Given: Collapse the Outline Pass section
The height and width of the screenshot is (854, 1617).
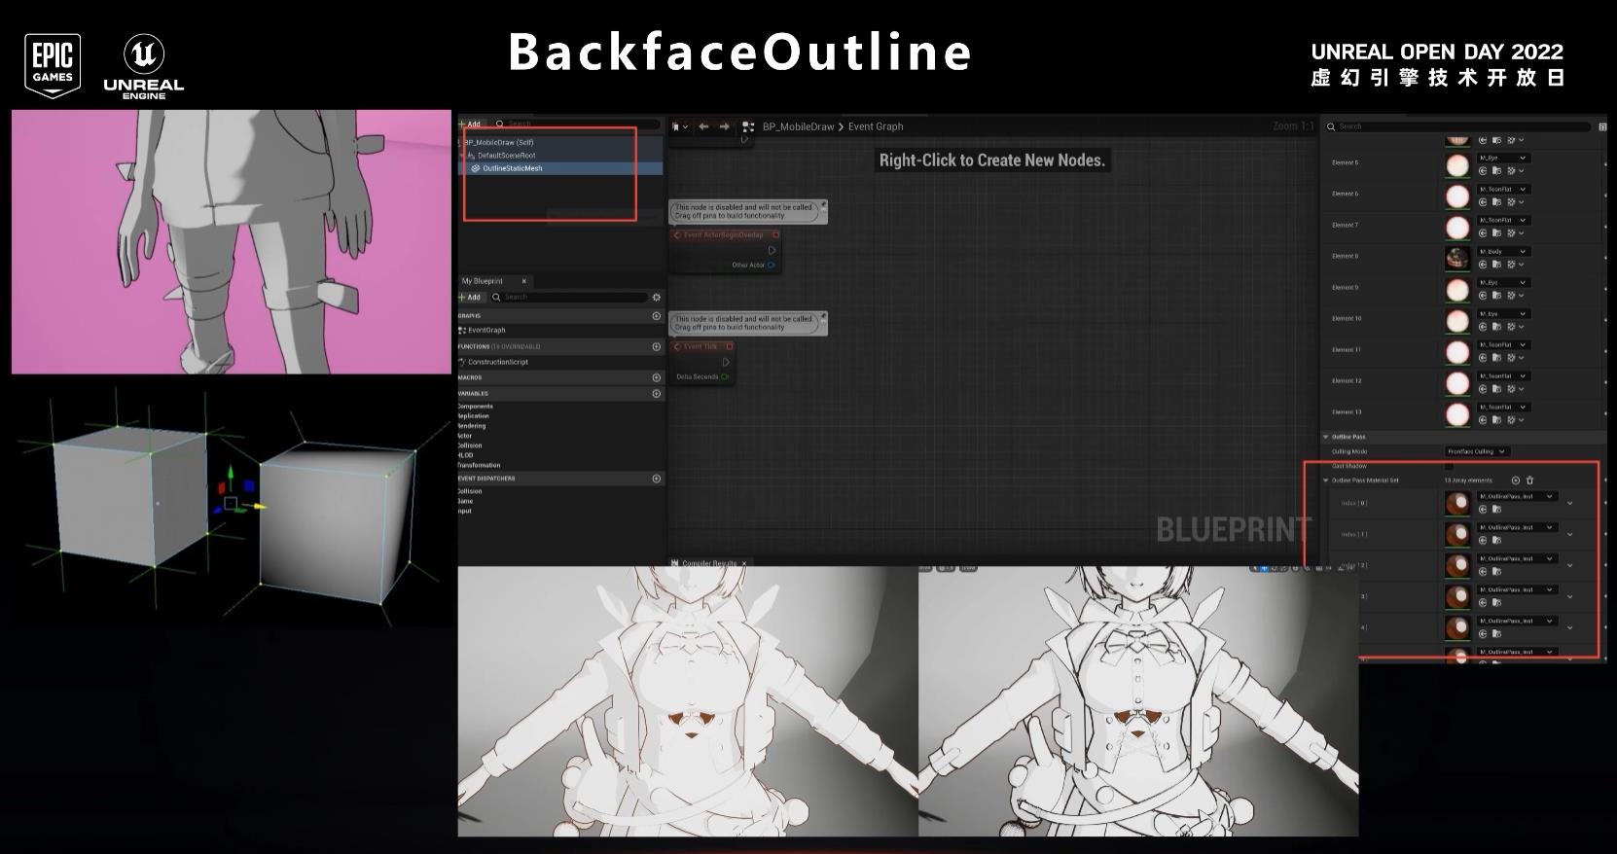Looking at the screenshot, I should click(x=1326, y=437).
